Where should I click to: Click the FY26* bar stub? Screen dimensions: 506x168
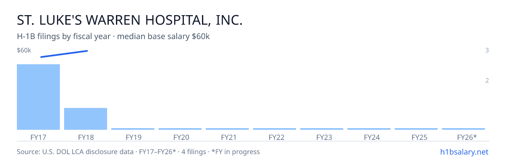[463, 129]
